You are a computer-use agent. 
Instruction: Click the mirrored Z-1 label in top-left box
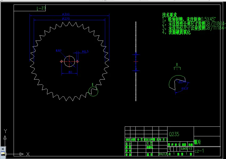(41, 8)
